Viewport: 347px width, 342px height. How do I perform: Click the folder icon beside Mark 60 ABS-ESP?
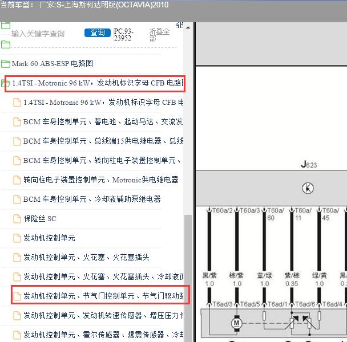click(x=6, y=64)
